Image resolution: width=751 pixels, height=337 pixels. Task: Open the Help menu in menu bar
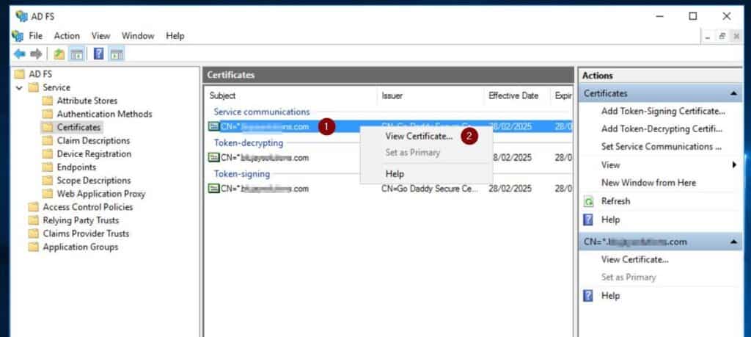[175, 36]
